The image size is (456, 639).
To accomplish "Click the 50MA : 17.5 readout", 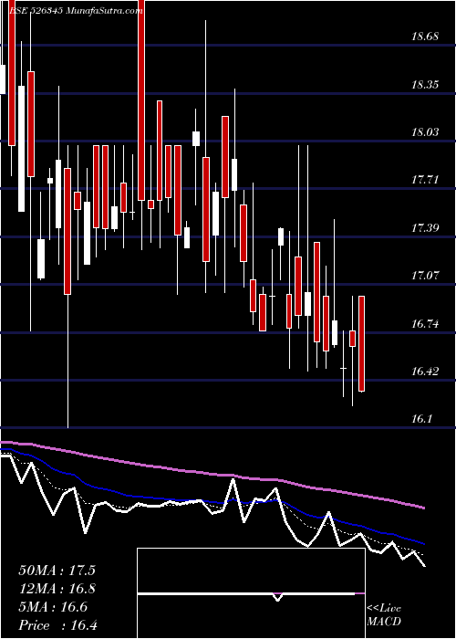I will pos(57,571).
